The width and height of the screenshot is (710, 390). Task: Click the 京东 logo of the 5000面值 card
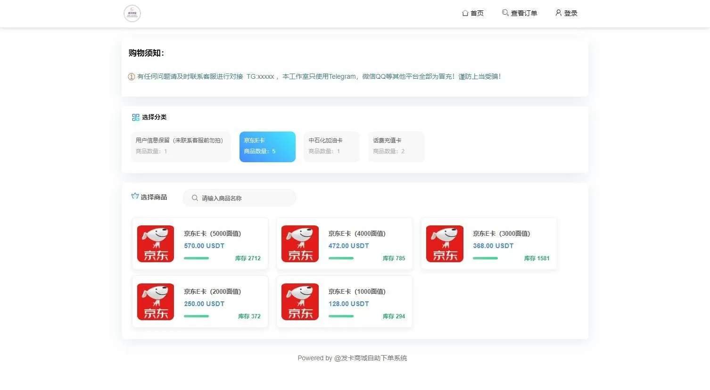156,244
